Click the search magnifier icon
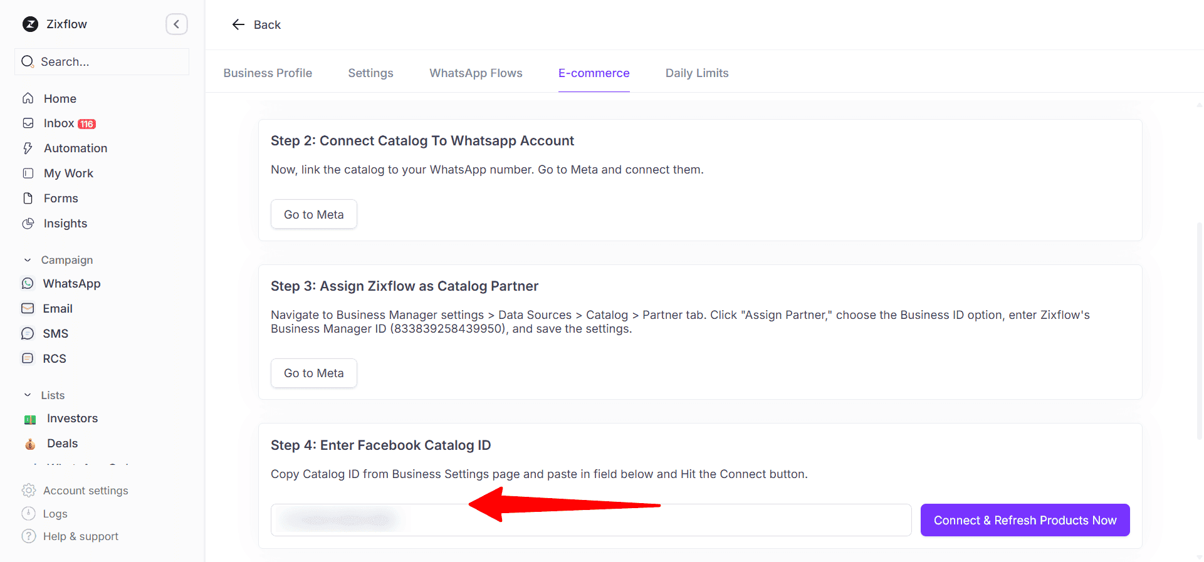 (x=28, y=61)
